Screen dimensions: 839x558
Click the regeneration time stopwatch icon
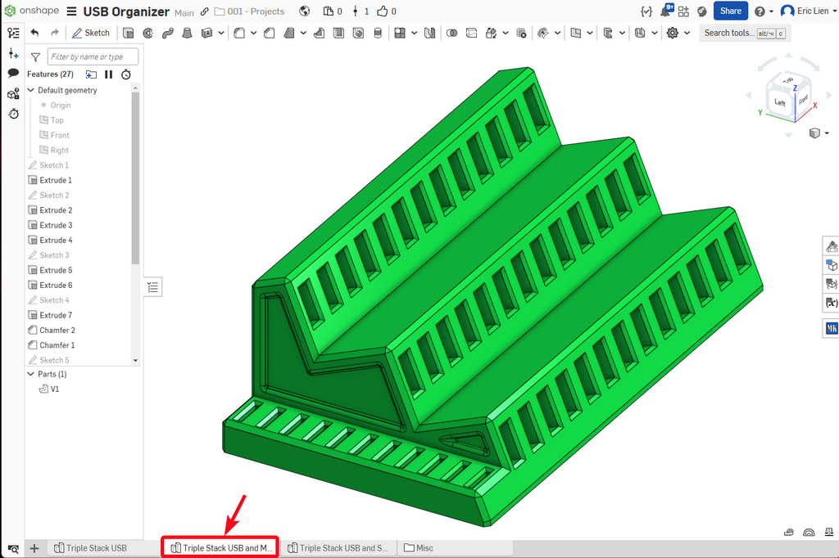[x=125, y=74]
